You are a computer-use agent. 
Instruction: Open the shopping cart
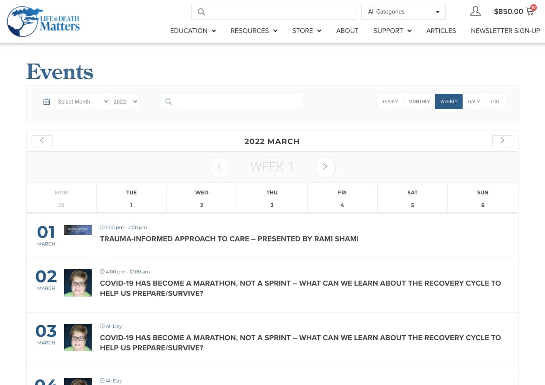(529, 11)
